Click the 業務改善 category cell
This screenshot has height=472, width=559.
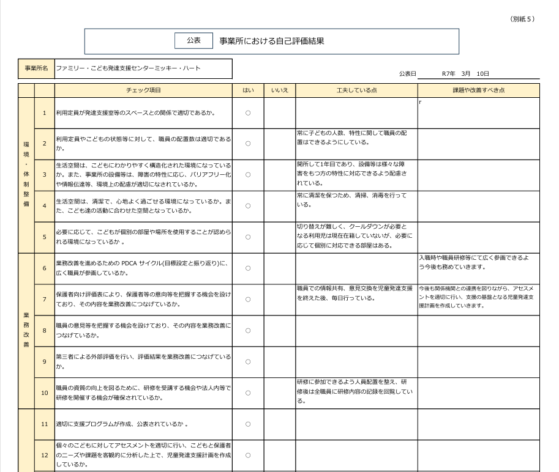pos(26,331)
